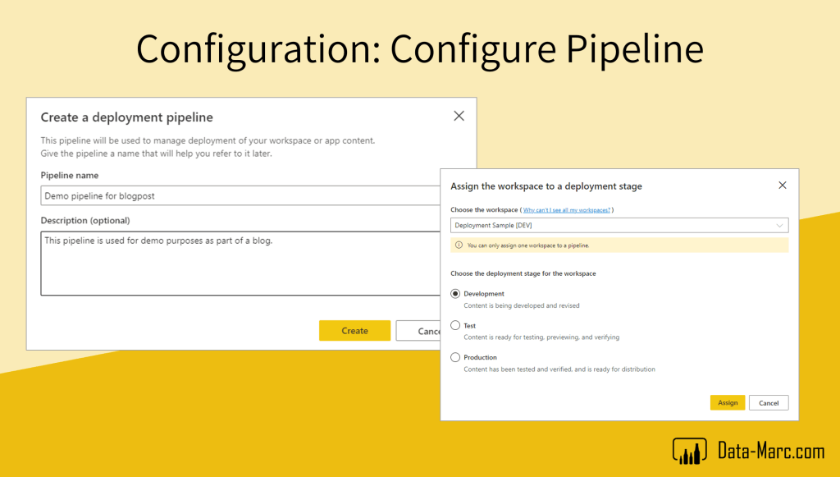Image resolution: width=840 pixels, height=477 pixels.
Task: Choose the Production stage radio button
Action: click(x=455, y=357)
